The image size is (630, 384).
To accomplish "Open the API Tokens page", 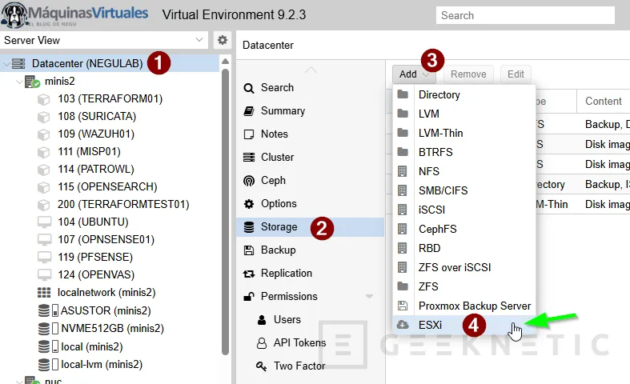I will 299,343.
